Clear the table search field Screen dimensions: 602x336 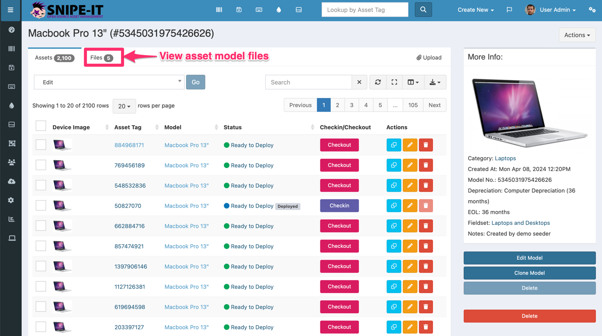pyautogui.click(x=359, y=82)
